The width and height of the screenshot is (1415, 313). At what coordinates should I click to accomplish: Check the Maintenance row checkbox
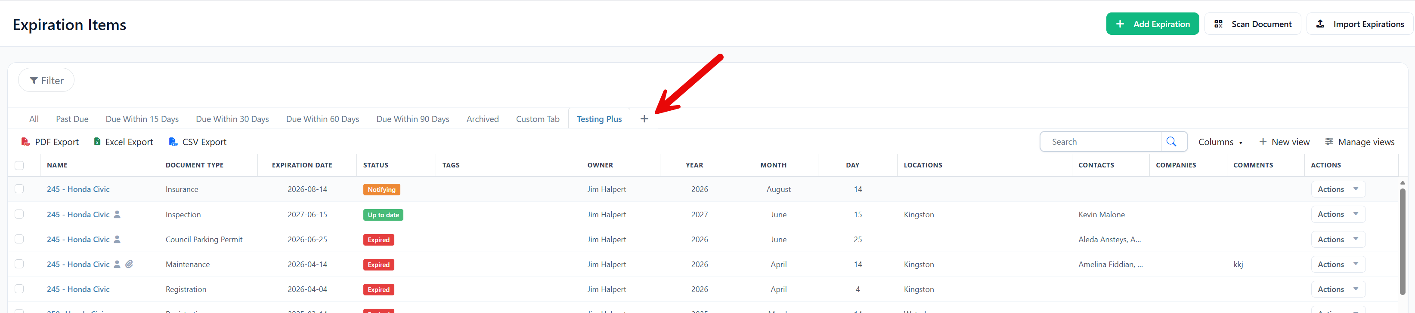tap(19, 264)
